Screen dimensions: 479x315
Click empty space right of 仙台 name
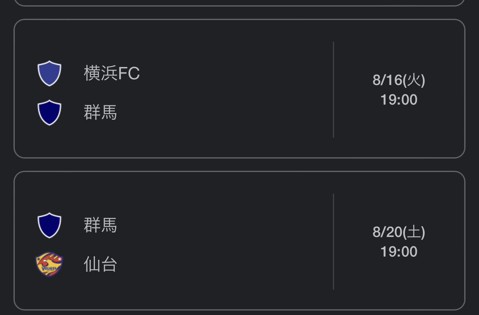(x=223, y=264)
